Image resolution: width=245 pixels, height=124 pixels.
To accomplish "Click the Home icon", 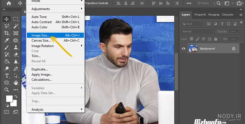I will [x=9, y=3].
